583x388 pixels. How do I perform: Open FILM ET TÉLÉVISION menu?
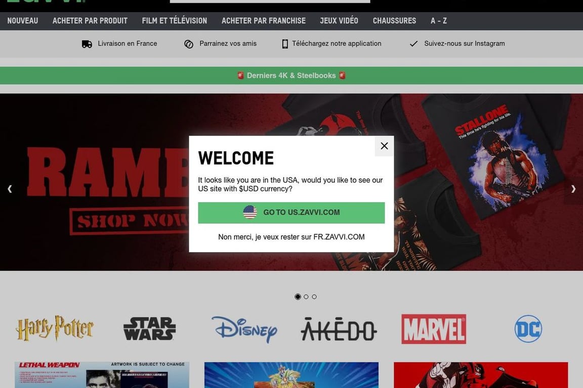[x=175, y=21]
